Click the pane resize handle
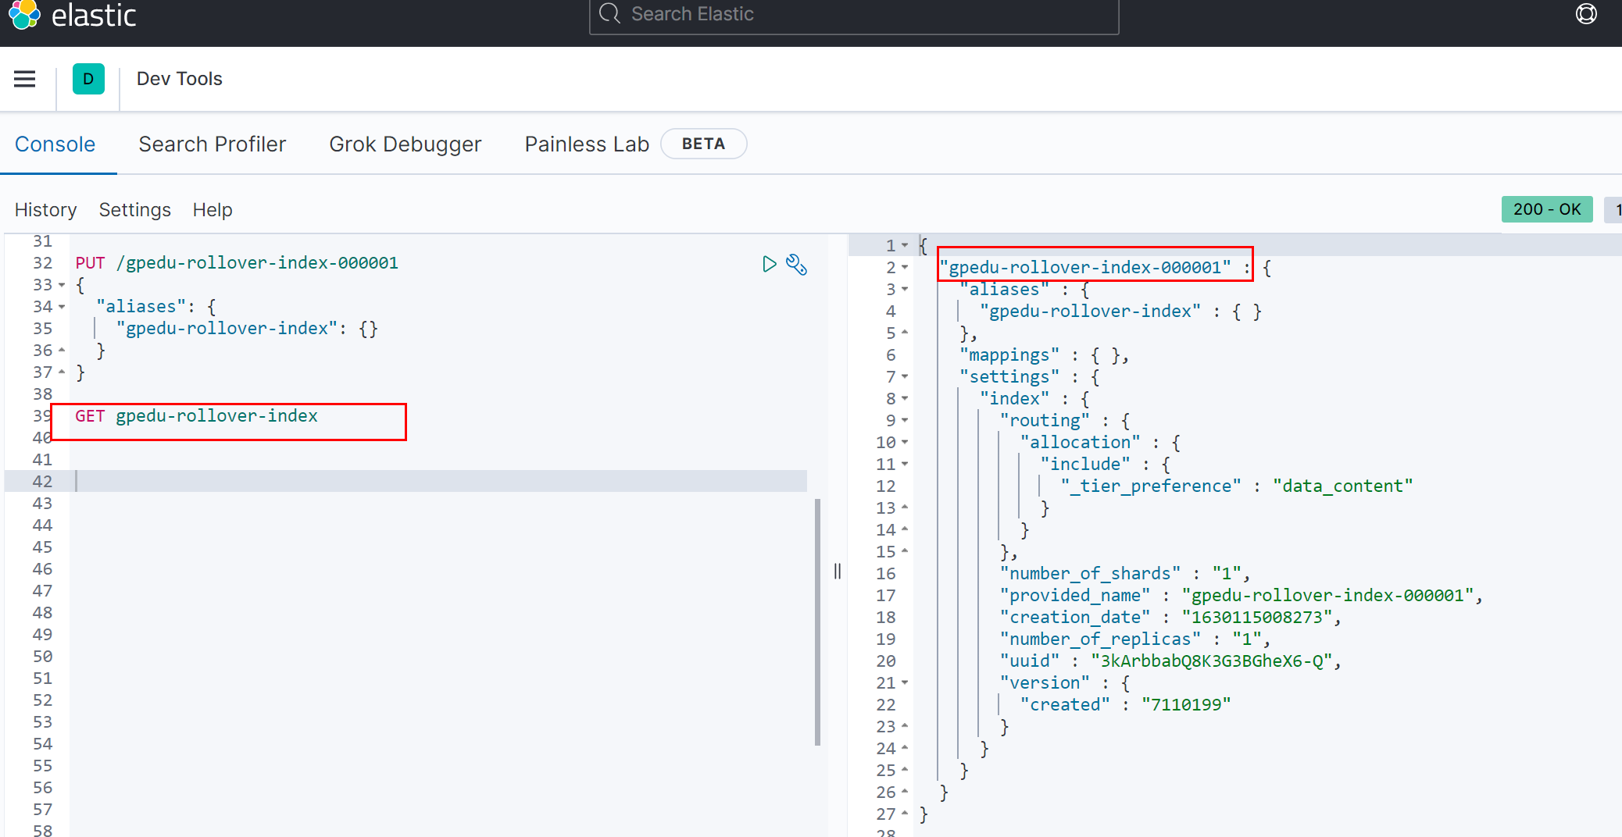 coord(838,572)
